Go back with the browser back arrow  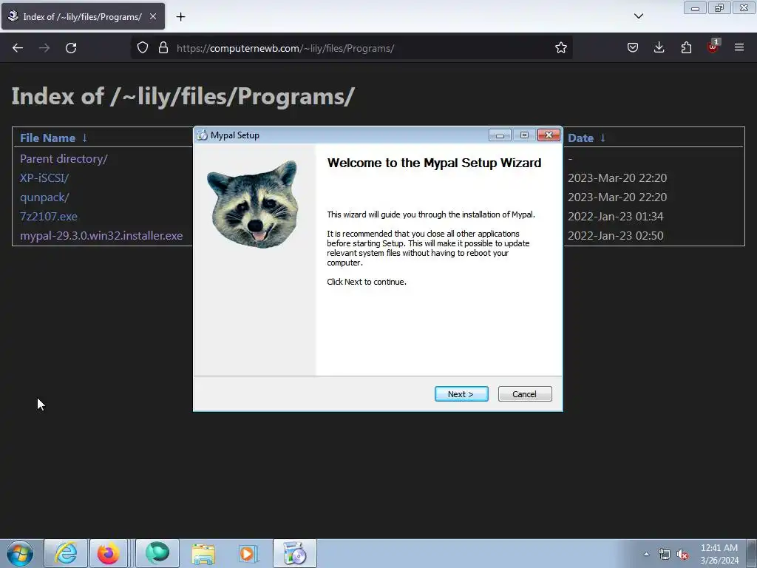click(18, 48)
